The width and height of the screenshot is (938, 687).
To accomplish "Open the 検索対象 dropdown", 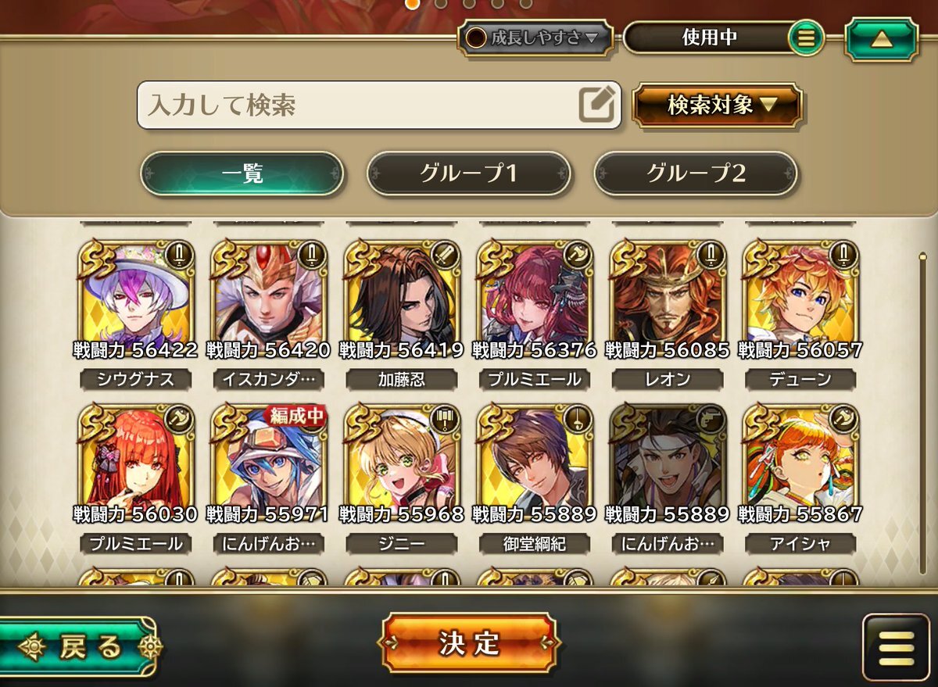I will [718, 105].
